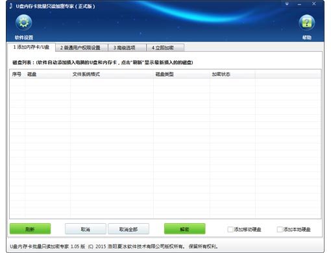Viewport: 331px width, 253px height.
Task: Sort by 文件系统格式 column header
Action: click(x=112, y=74)
